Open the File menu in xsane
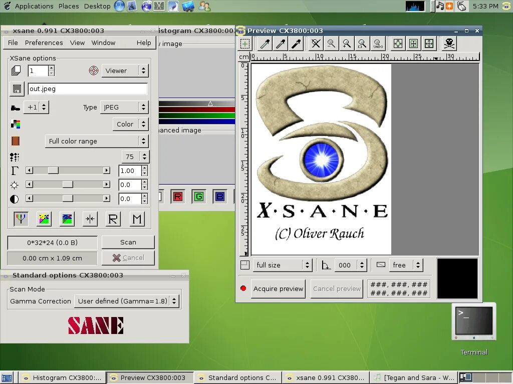Viewport: 513px width, 384px height. [13, 43]
